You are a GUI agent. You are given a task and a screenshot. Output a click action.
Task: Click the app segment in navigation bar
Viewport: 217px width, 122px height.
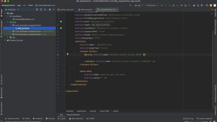click(19, 5)
